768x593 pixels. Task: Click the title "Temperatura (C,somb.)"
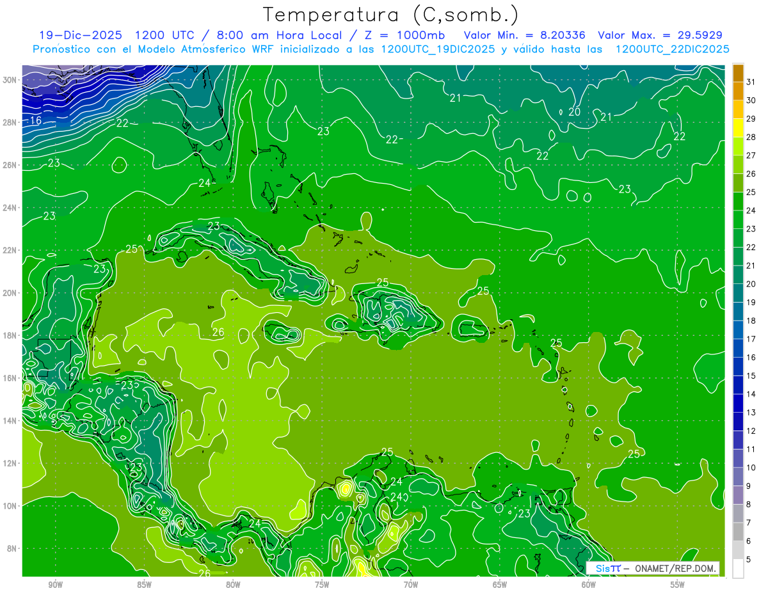click(391, 15)
